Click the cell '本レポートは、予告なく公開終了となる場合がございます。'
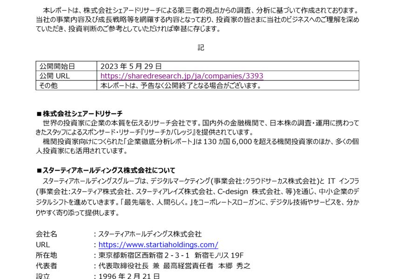The height and width of the screenshot is (279, 395). click(228, 86)
